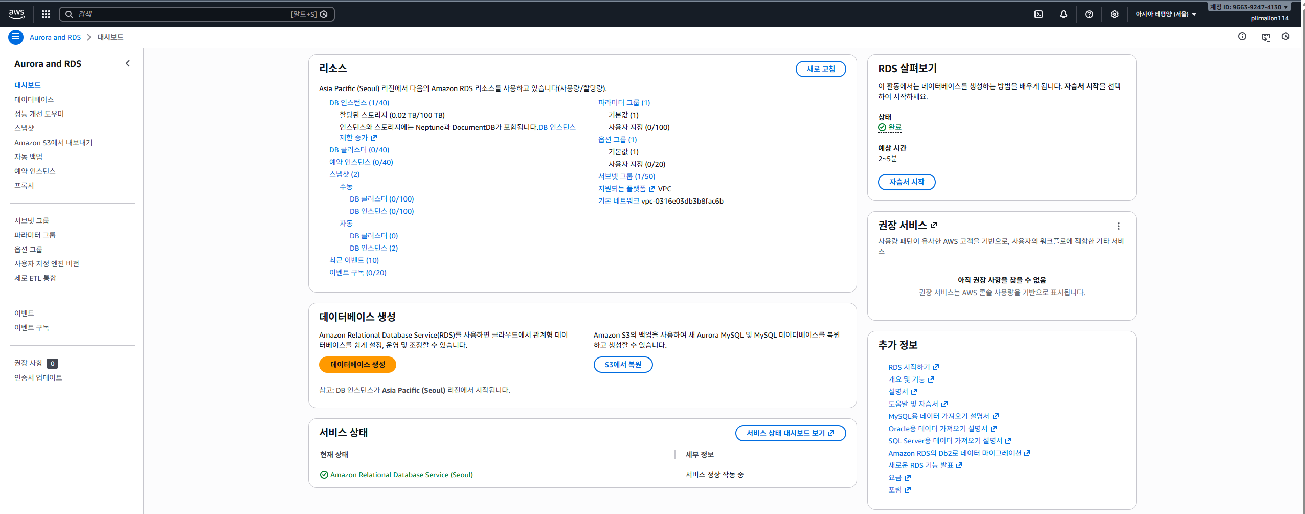
Task: Open the info panel icon
Action: pos(1242,36)
